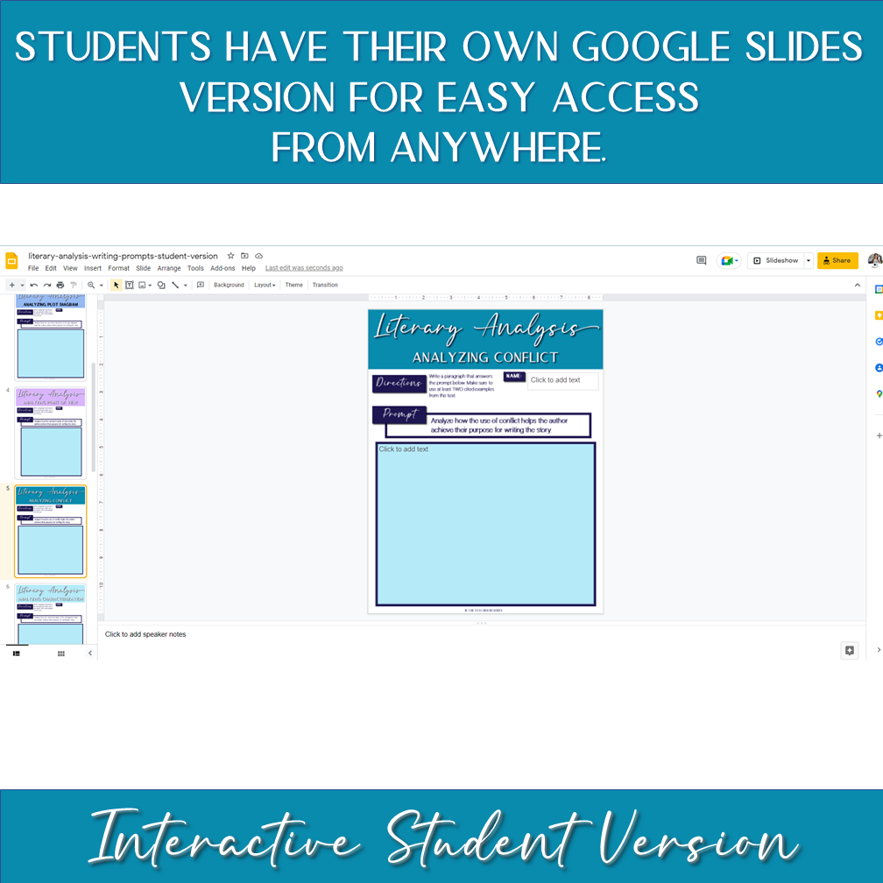Click the yellow Share button

coord(837,260)
